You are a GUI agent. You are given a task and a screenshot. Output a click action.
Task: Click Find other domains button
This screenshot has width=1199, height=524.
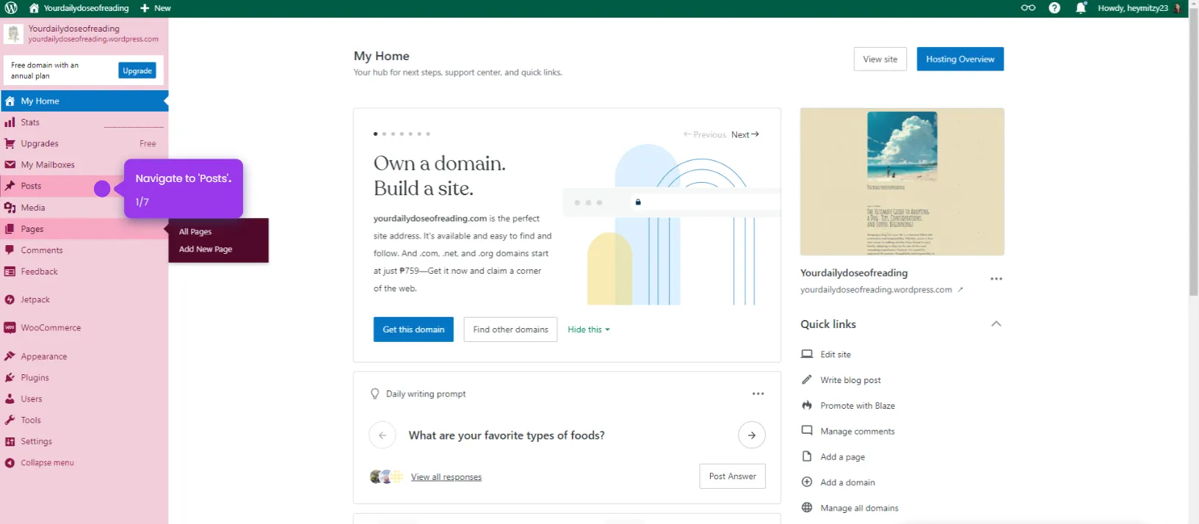[510, 330]
